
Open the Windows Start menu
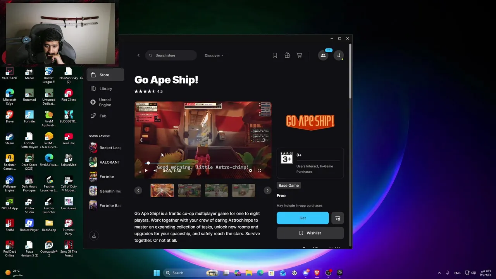[157, 273]
